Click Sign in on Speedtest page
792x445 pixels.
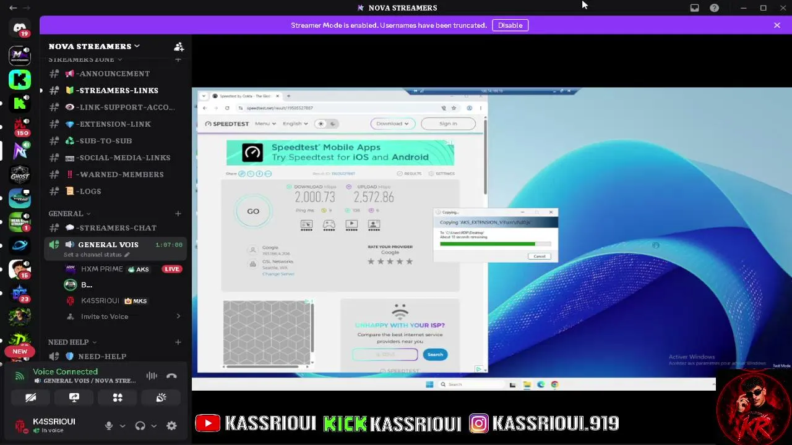[x=448, y=124]
